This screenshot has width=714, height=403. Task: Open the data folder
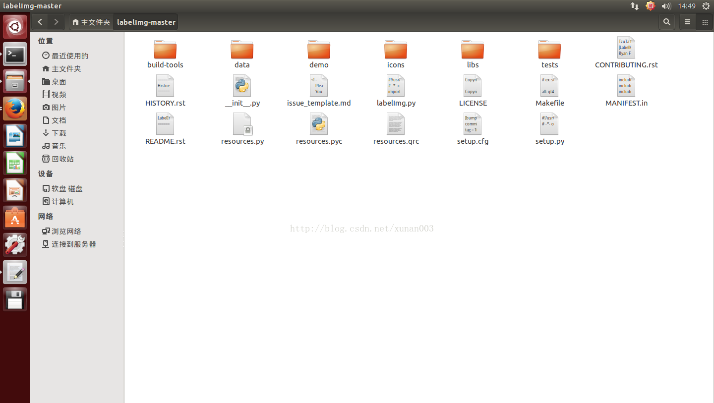pos(242,50)
